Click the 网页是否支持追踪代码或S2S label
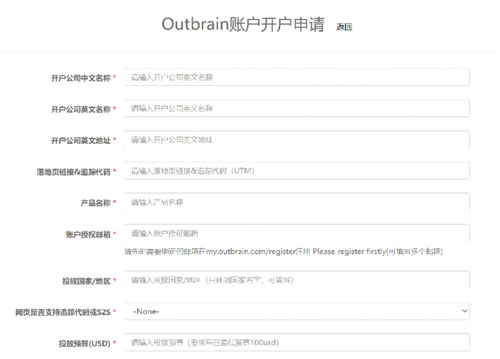 [x=62, y=312]
